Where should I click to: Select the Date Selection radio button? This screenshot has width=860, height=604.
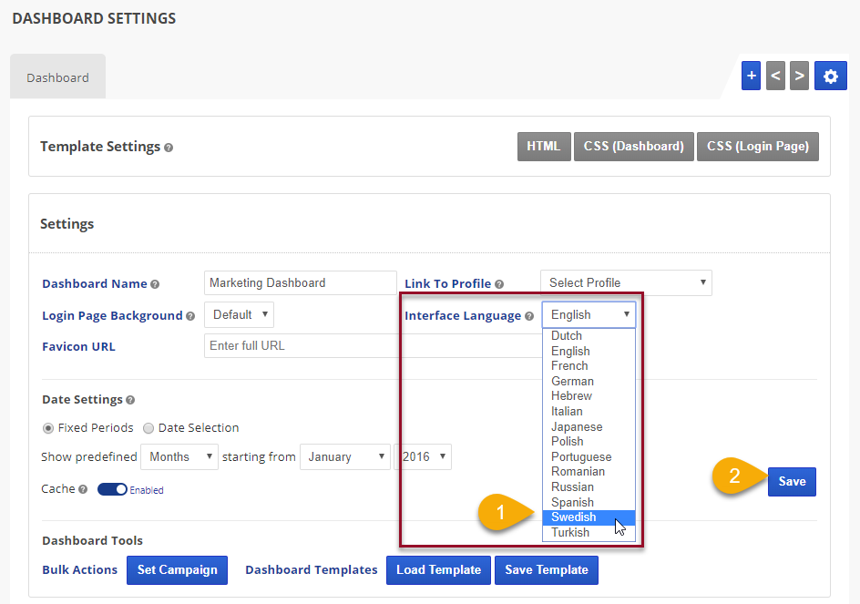tap(148, 428)
